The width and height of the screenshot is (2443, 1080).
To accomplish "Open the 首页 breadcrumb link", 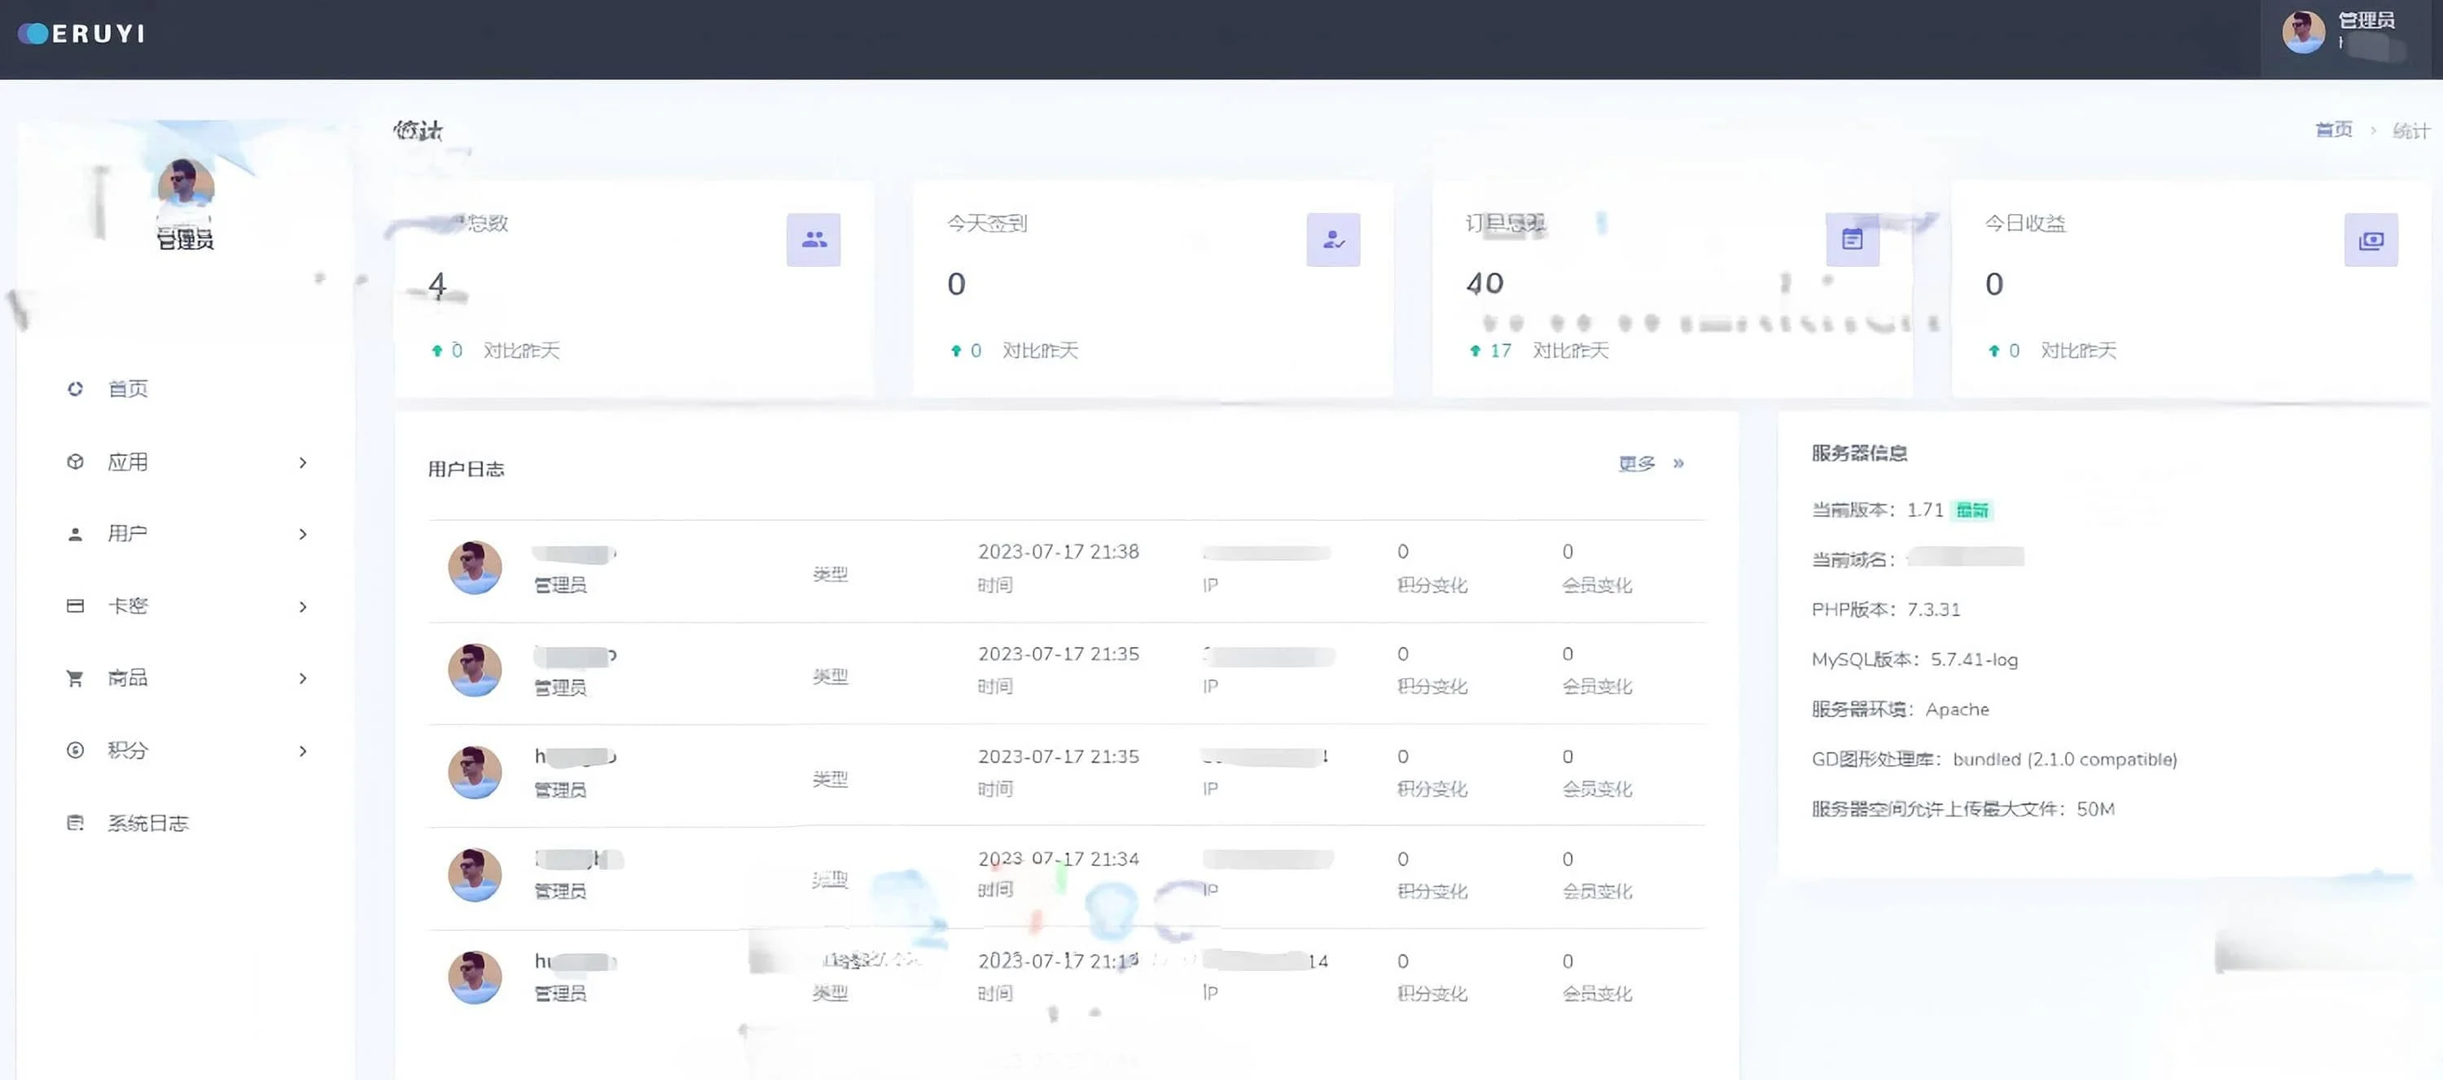I will [x=2334, y=129].
